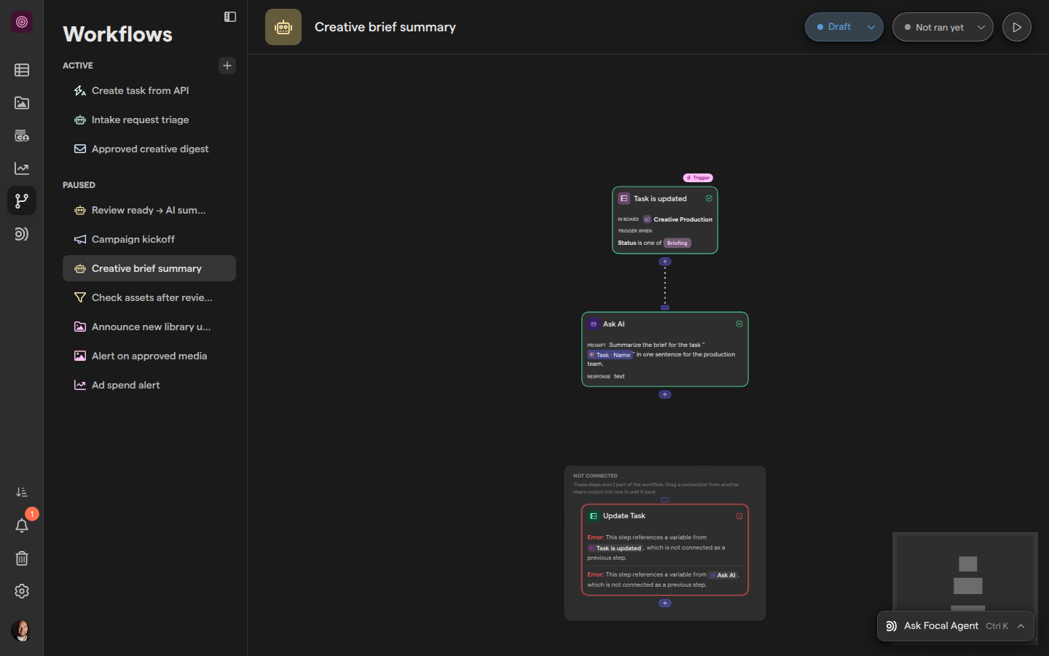Open settings gear in left rail

(22, 591)
